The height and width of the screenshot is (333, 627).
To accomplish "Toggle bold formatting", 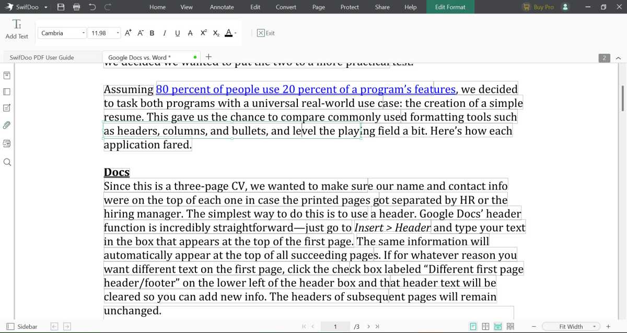I will (152, 33).
